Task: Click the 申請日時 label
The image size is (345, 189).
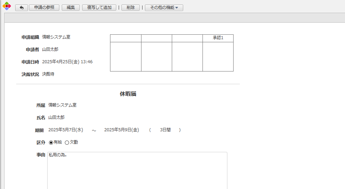Action: (x=30, y=62)
